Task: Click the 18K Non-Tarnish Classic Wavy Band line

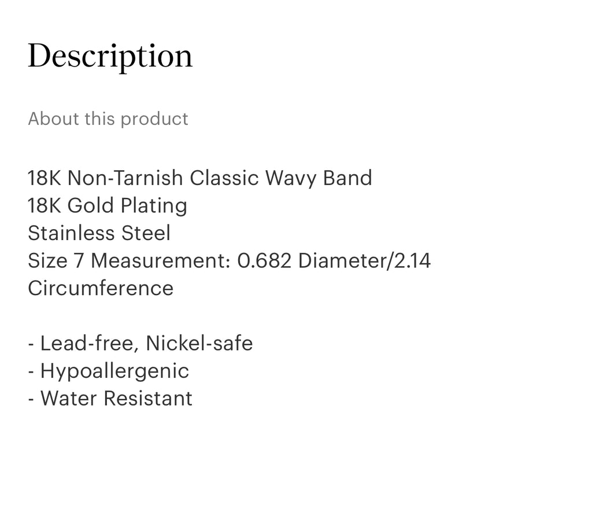Action: [x=199, y=178]
